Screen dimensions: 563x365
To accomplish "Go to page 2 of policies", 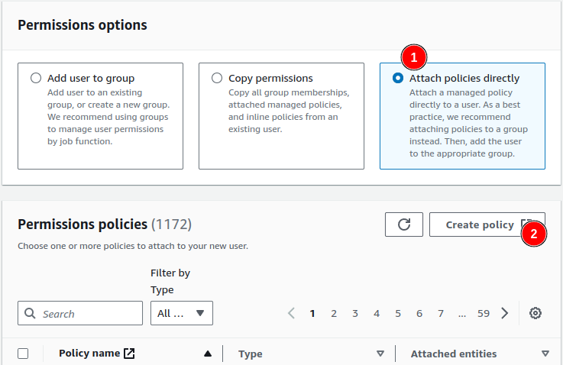I will tap(334, 313).
